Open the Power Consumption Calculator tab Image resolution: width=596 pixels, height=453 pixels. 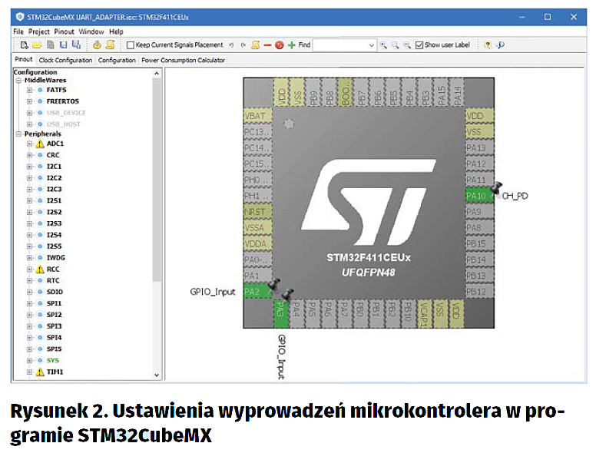(183, 60)
